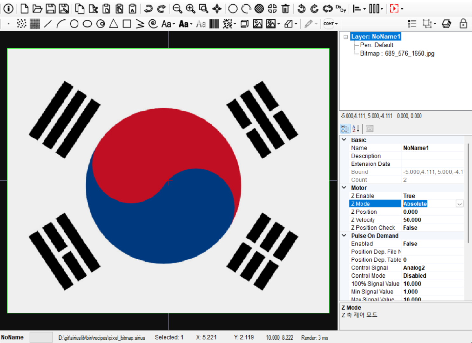This screenshot has height=343, width=472.
Task: Open the CONT mode dropdown
Action: click(330, 24)
